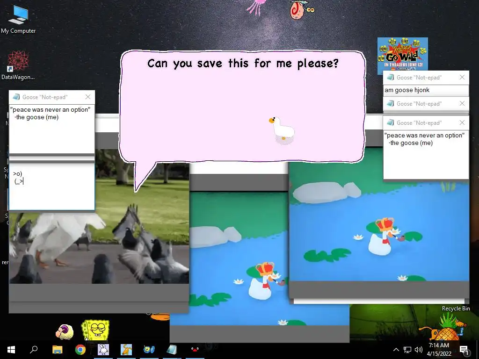Screen dimensions: 479x359
Task: Open the volume speaker tray icon
Action: [x=419, y=350]
